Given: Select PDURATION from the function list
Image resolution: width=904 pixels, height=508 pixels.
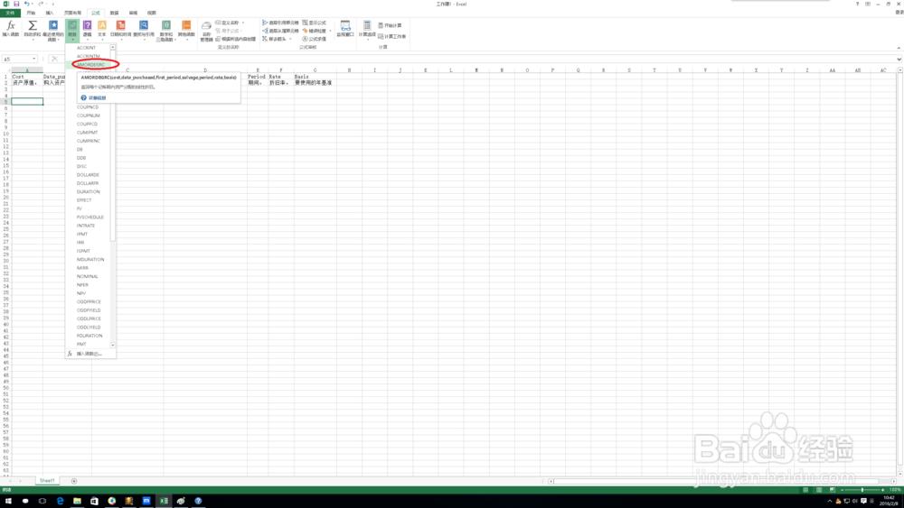Looking at the screenshot, I should 89,336.
